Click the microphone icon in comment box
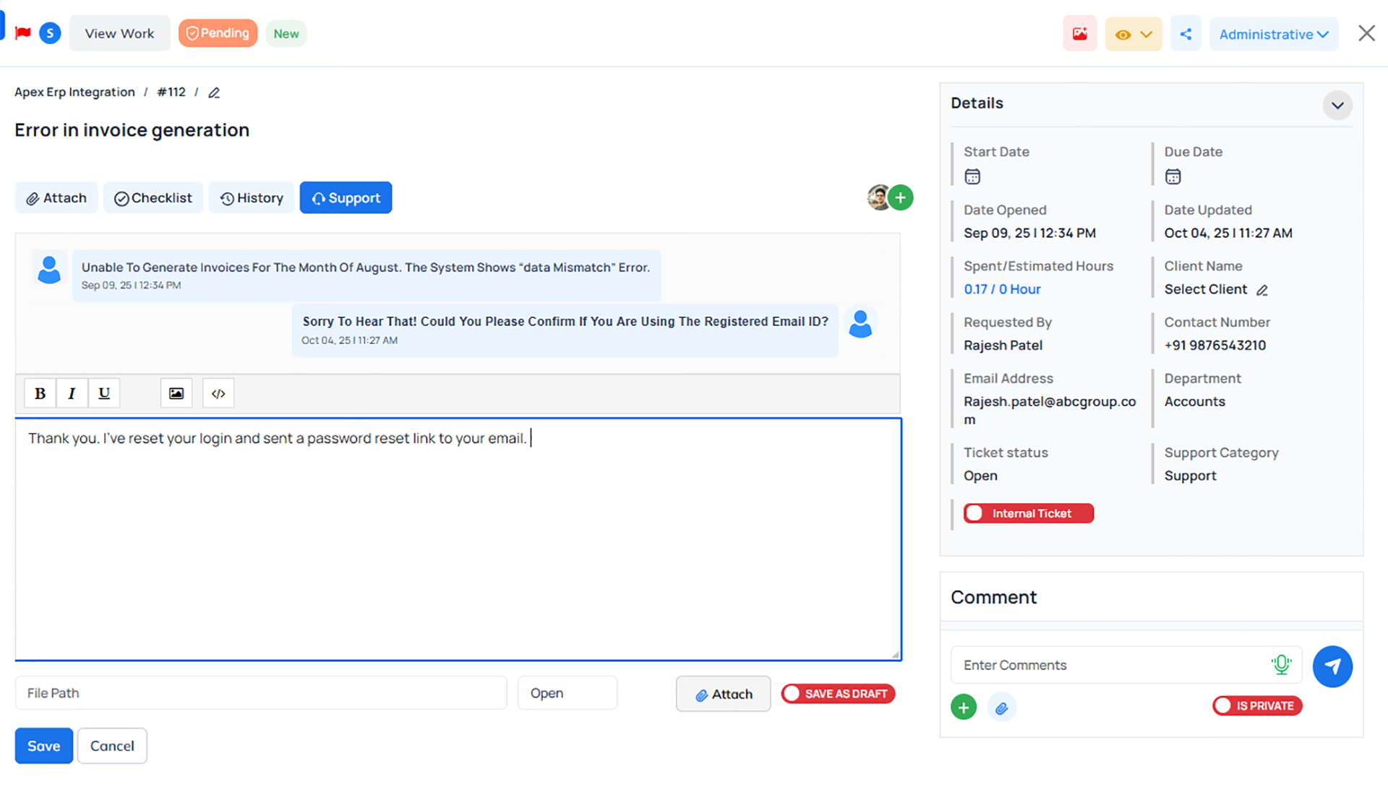The height and width of the screenshot is (785, 1388). (1281, 664)
